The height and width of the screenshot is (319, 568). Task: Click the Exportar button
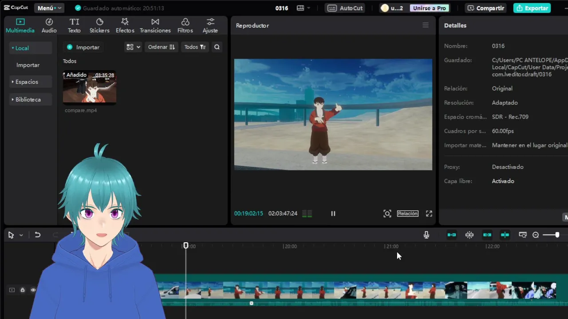[x=532, y=8]
